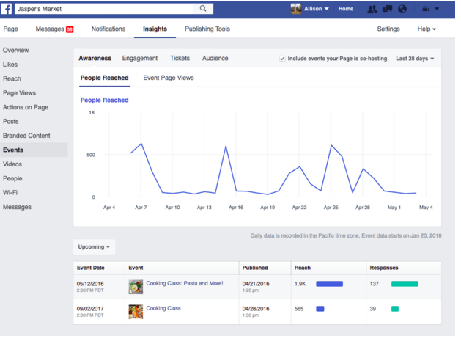Open the messages chat icon in top bar
The height and width of the screenshot is (344, 461).
pyautogui.click(x=387, y=9)
